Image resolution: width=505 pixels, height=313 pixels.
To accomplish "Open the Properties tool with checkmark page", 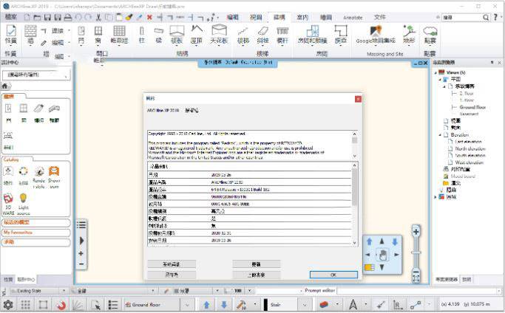I will coord(11,35).
